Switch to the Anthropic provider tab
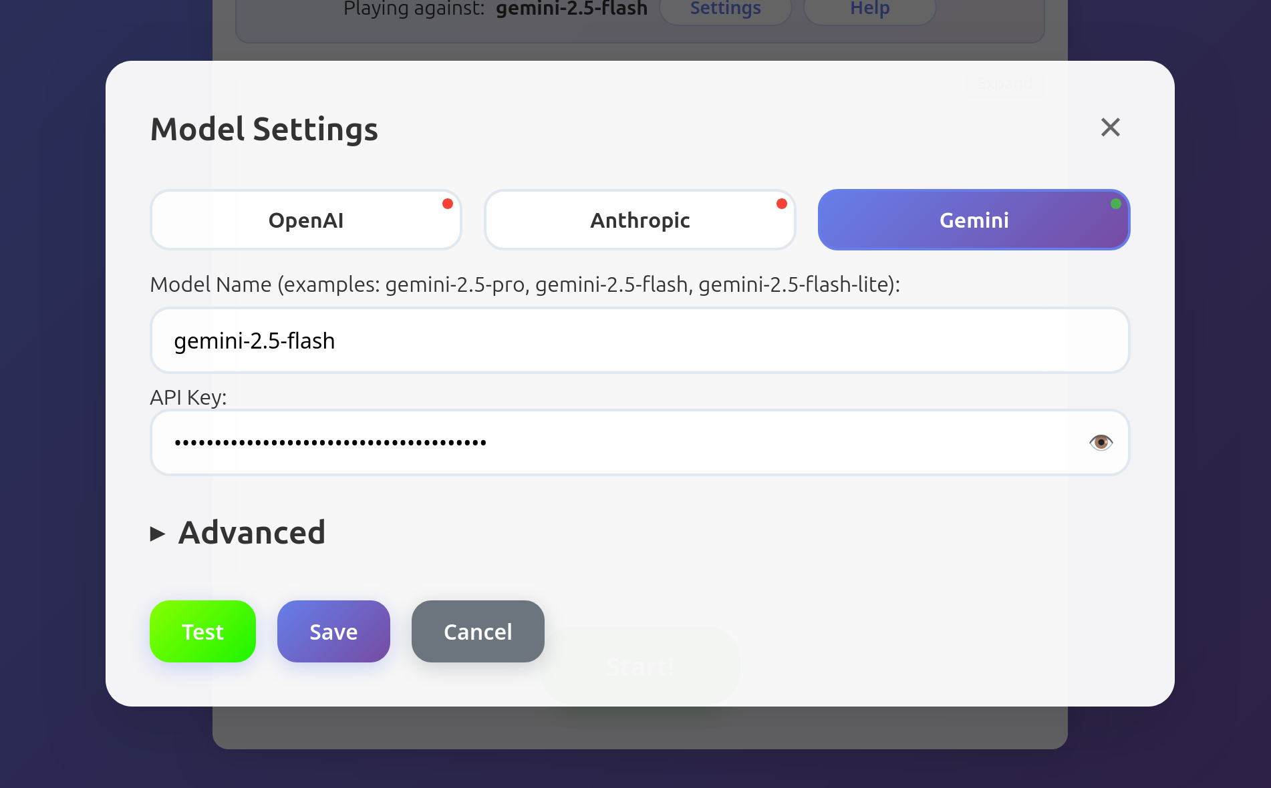Screen dimensions: 1271x788 click(640, 220)
